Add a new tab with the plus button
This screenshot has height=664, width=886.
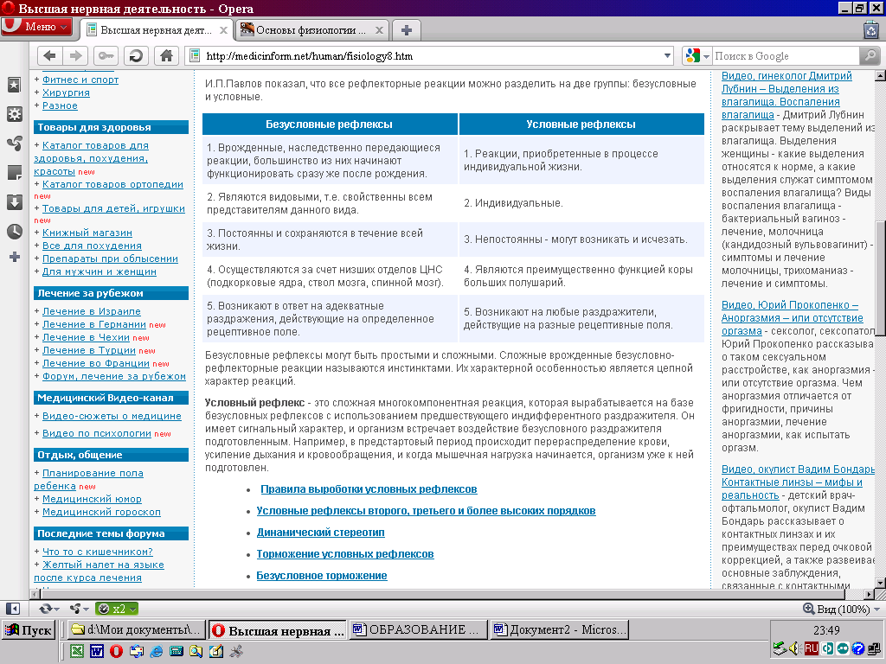click(x=407, y=30)
